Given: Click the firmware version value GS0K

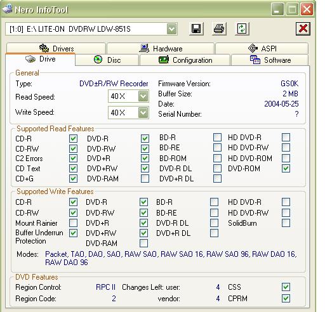Looking at the screenshot, I should (x=289, y=84).
